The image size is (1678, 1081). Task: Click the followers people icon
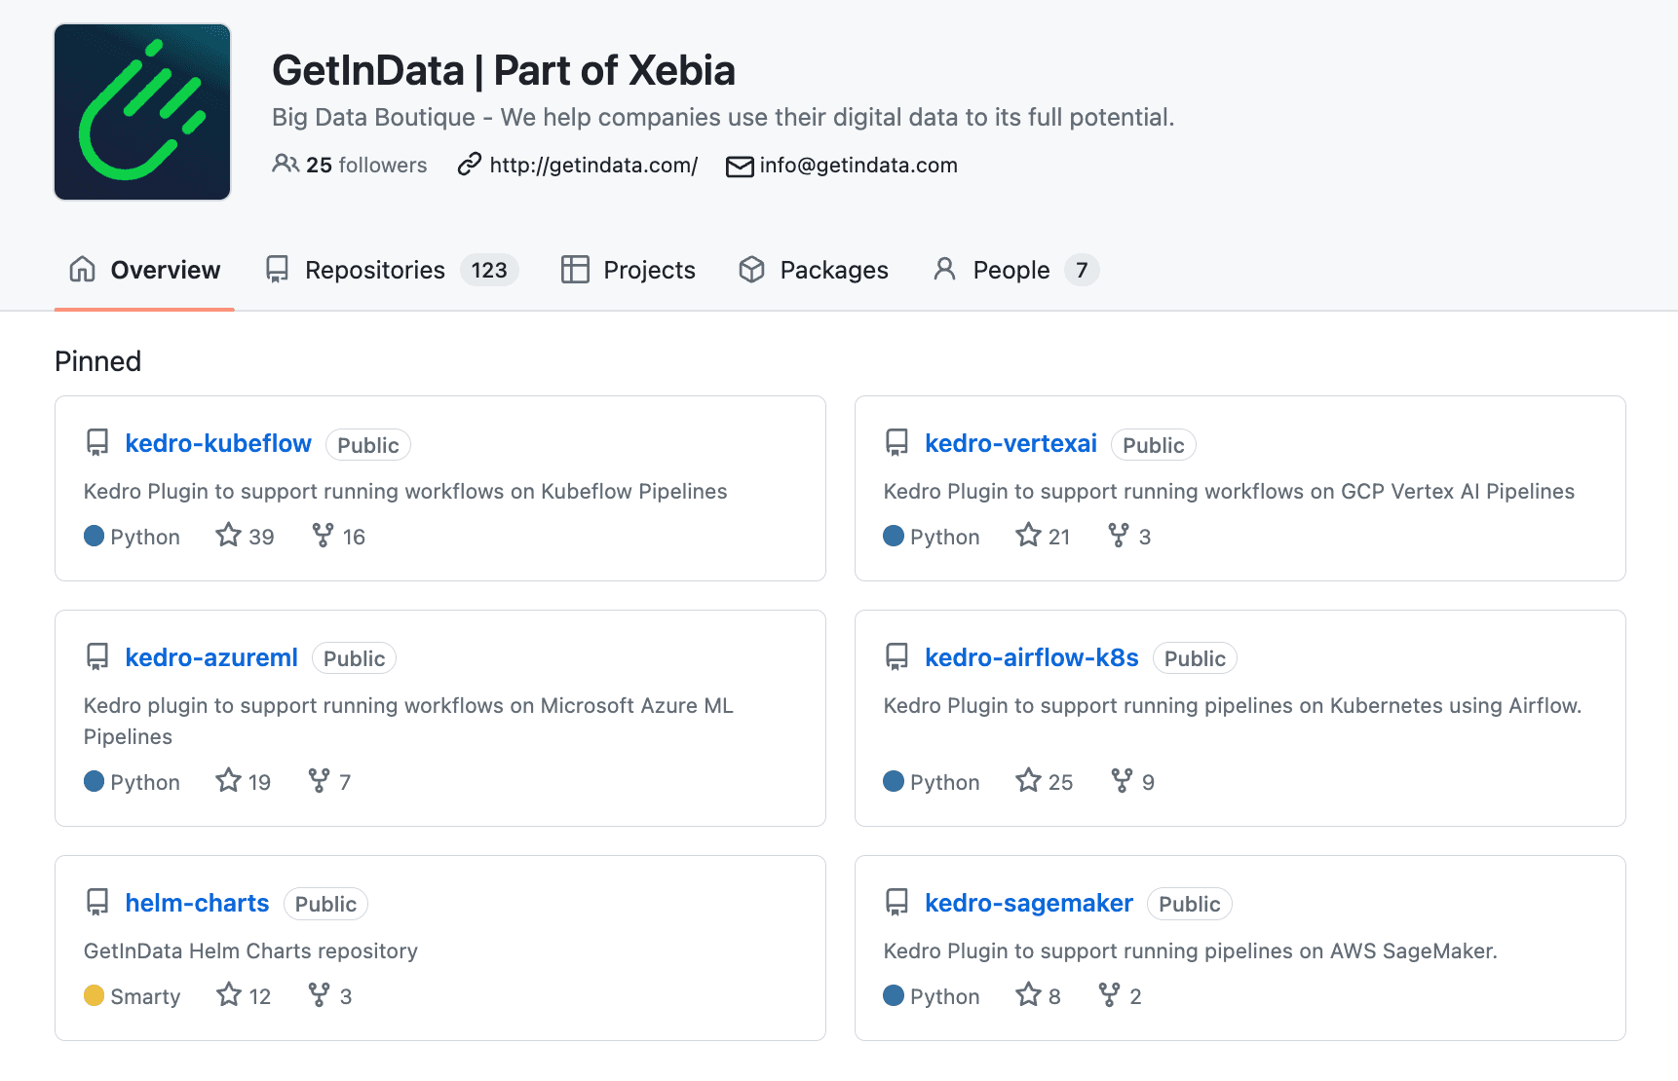pyautogui.click(x=286, y=165)
